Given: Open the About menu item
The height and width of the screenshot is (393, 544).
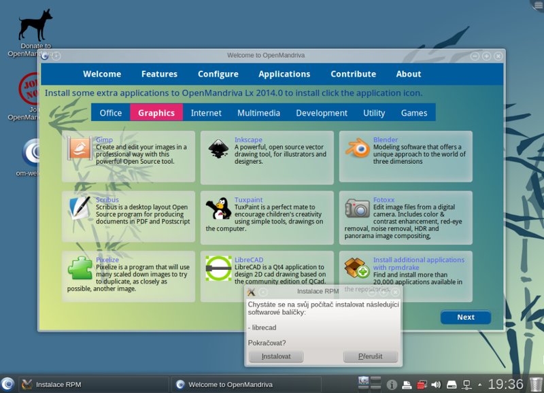Looking at the screenshot, I should click(x=409, y=74).
